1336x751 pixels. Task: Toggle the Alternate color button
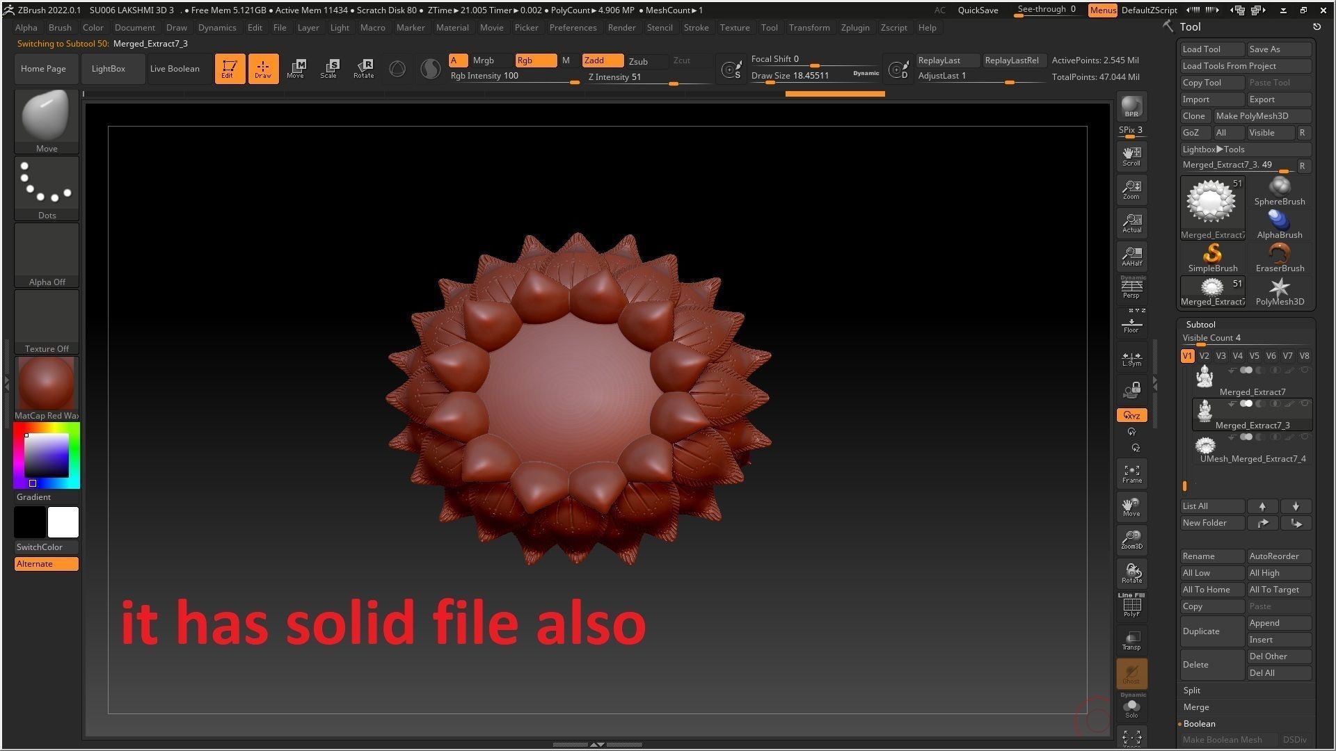[46, 564]
